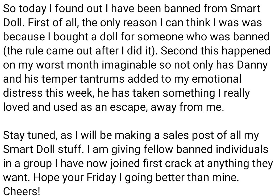Click the words 'away from me'
The height and width of the screenshot is (196, 275).
pos(187,107)
